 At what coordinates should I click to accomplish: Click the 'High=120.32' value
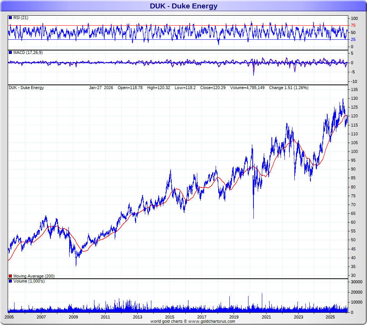click(159, 88)
